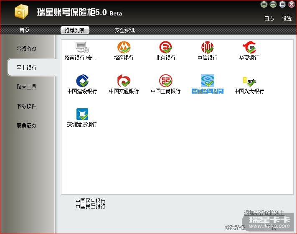Click the 下载 link
The height and width of the screenshot is (234, 297).
point(271,227)
